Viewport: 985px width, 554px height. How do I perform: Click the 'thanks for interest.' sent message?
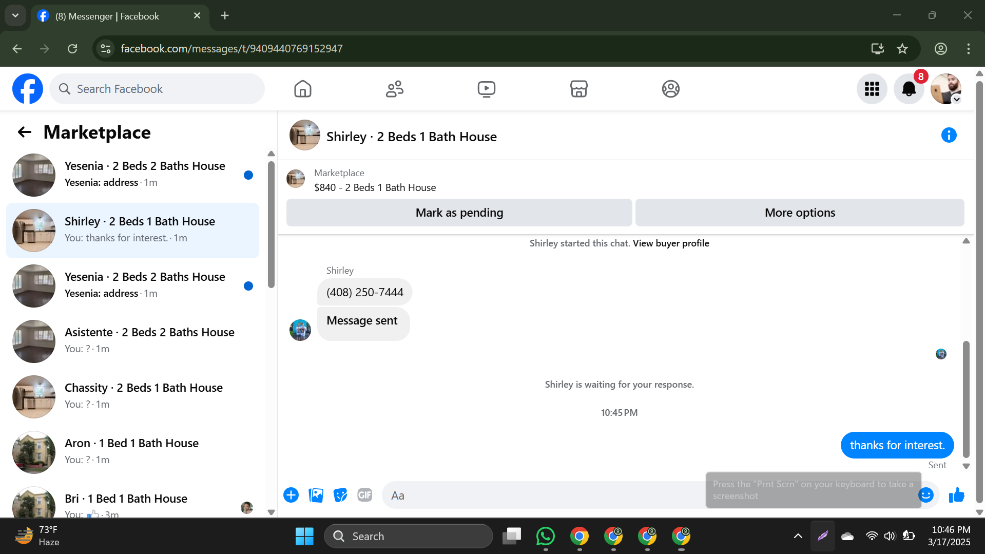pos(897,445)
